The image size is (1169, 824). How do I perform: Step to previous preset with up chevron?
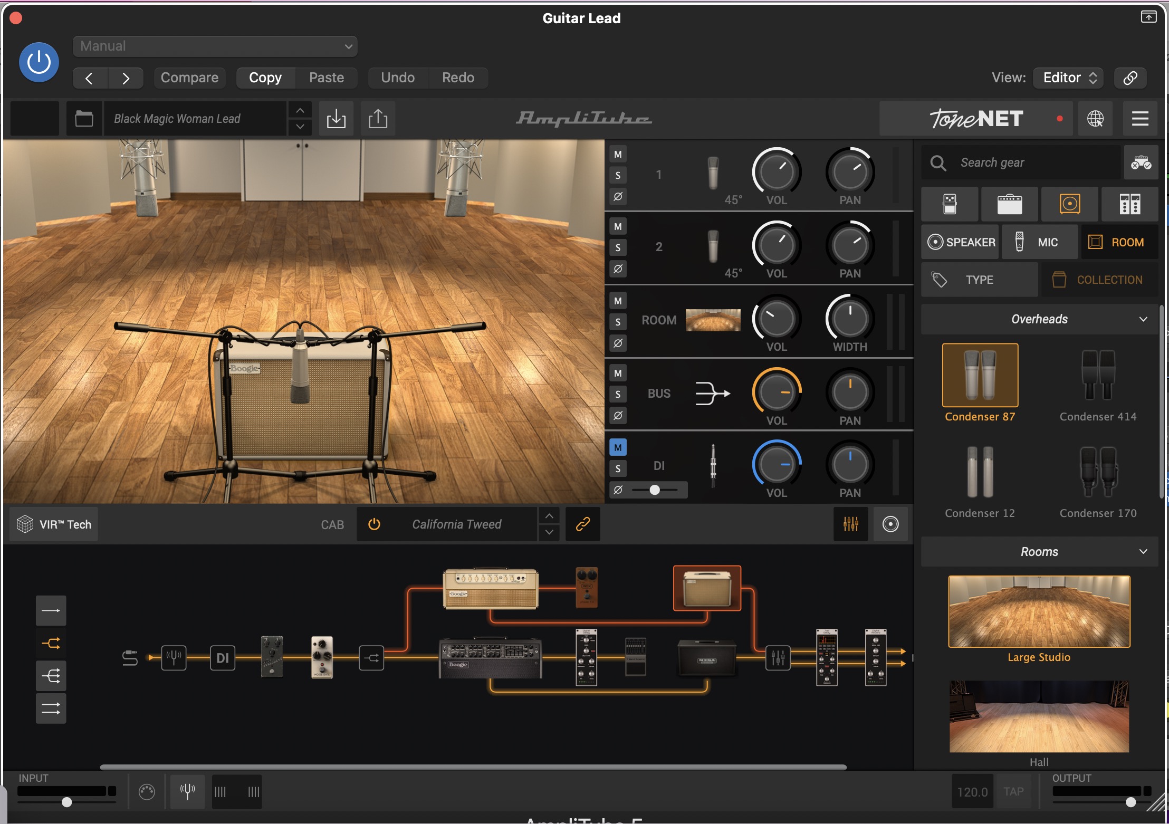[x=300, y=111]
